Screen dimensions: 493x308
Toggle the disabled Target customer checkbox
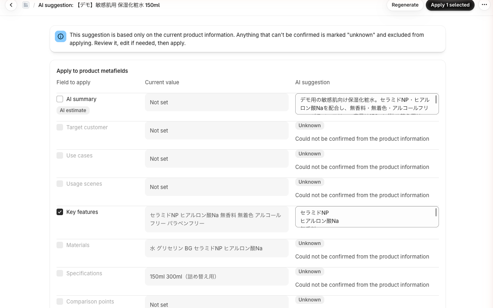(60, 127)
